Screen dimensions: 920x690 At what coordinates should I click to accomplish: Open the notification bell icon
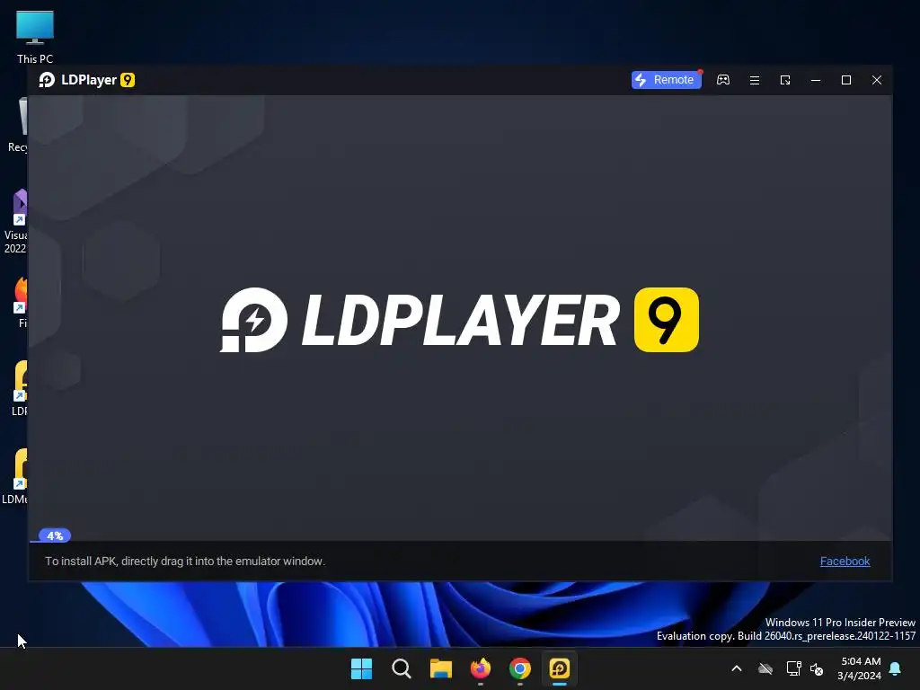coord(896,668)
